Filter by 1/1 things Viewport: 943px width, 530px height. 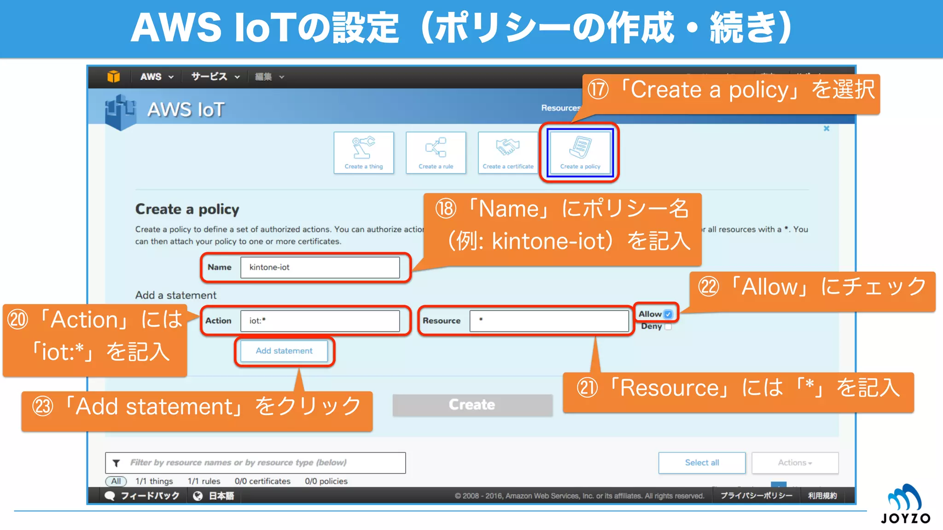(x=154, y=481)
